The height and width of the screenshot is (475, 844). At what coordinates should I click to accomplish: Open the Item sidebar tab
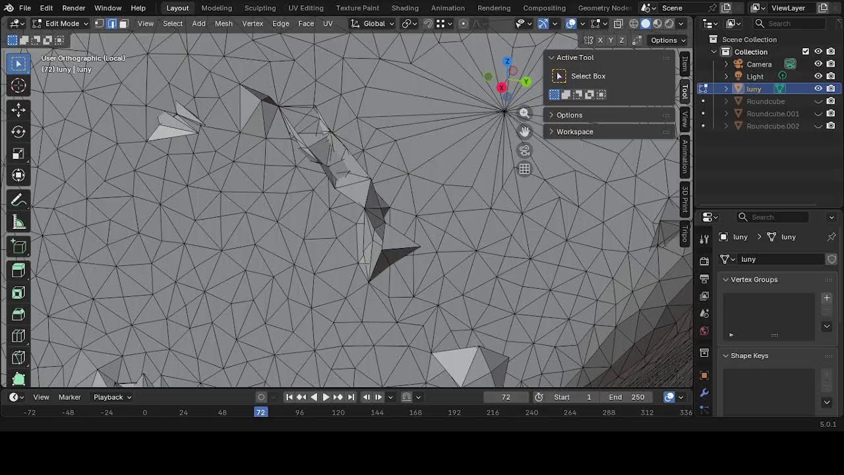(684, 64)
